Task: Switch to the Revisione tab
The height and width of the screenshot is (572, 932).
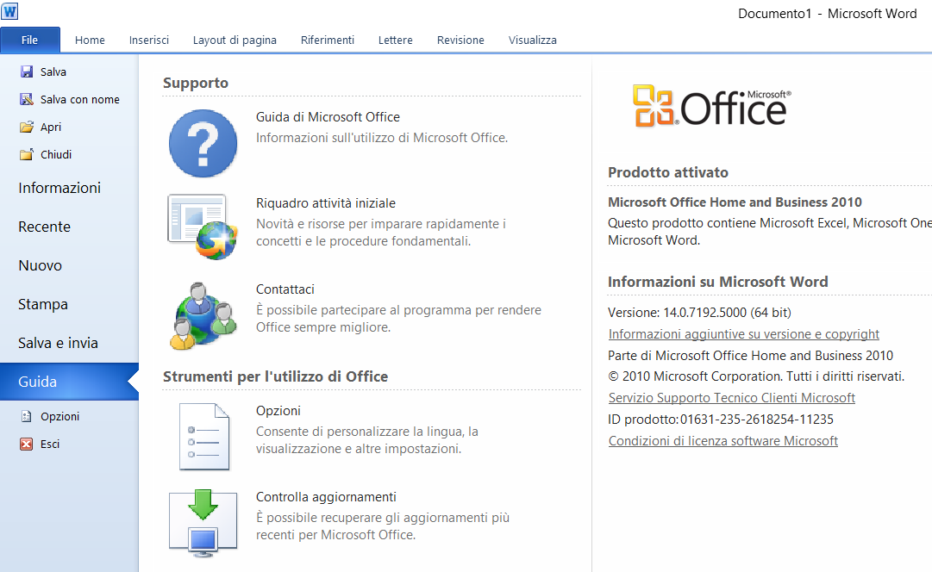Action: [460, 40]
